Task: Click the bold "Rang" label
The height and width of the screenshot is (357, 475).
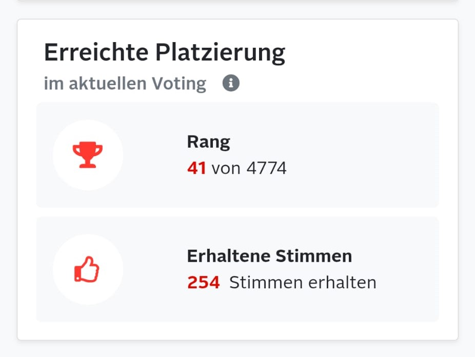Action: 208,142
